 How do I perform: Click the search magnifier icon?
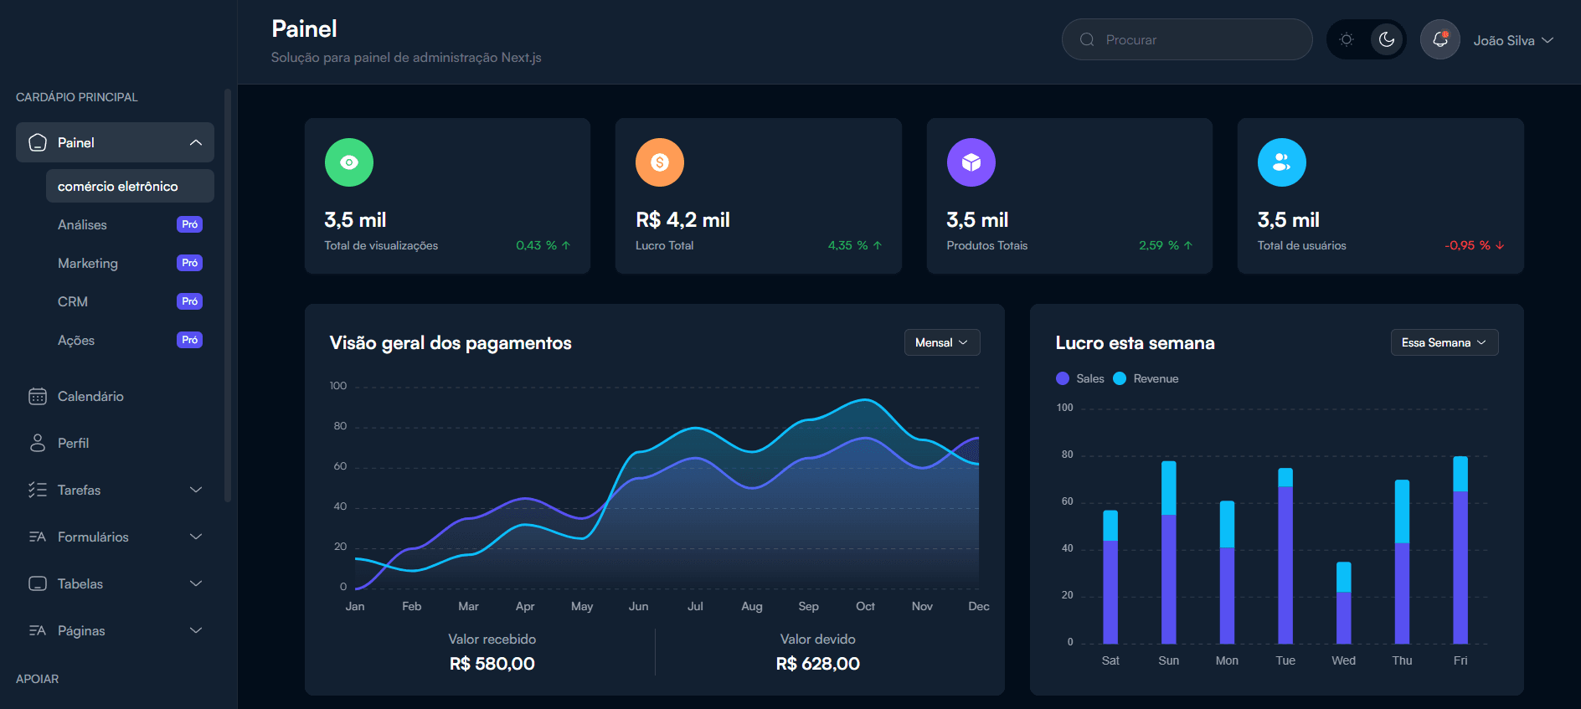pyautogui.click(x=1087, y=39)
